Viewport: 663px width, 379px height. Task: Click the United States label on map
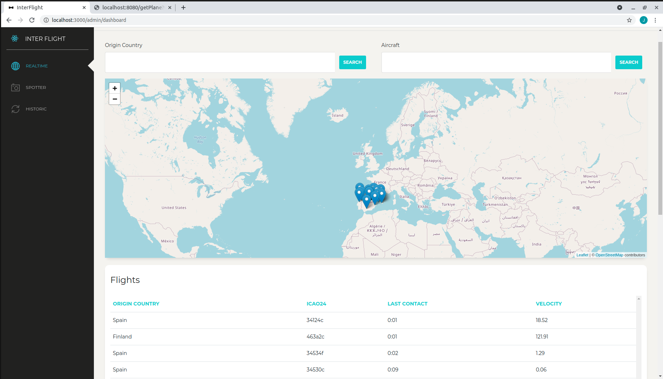click(174, 208)
